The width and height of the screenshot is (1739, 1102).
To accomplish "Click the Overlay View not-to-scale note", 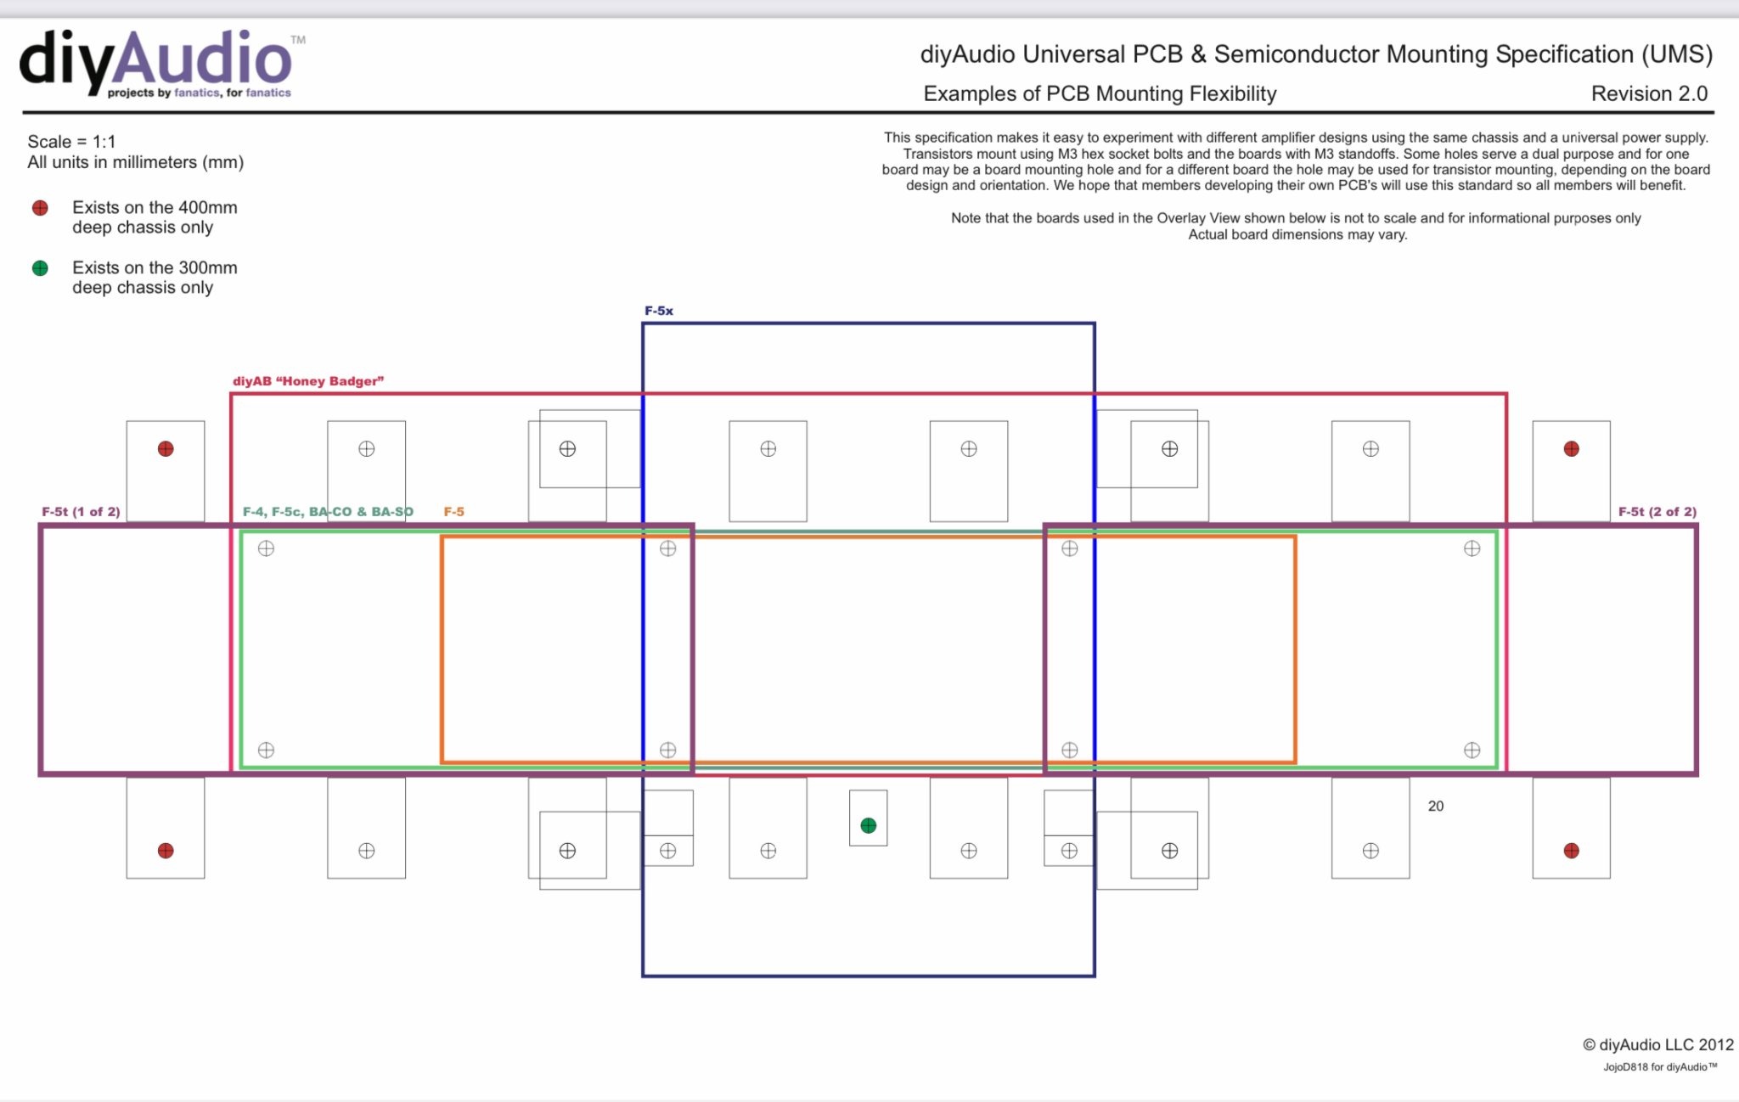I will (1297, 227).
